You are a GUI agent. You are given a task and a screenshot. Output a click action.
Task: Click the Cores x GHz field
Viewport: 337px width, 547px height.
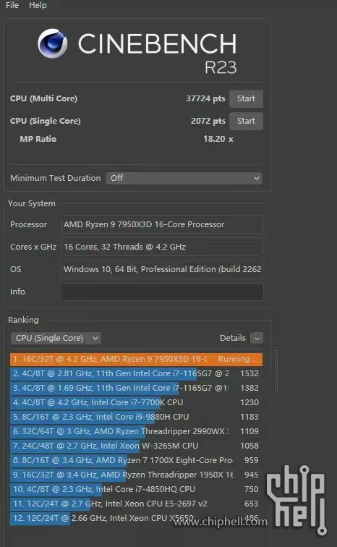[162, 247]
